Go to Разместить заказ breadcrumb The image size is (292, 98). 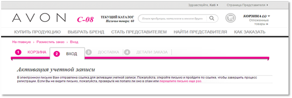[x=50, y=42]
